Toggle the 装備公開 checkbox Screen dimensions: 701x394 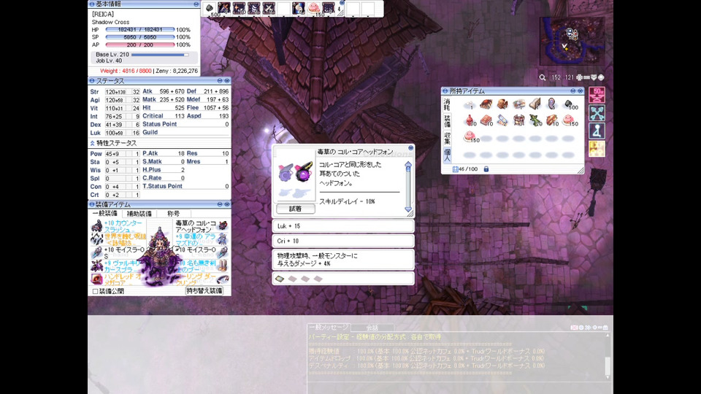point(95,291)
